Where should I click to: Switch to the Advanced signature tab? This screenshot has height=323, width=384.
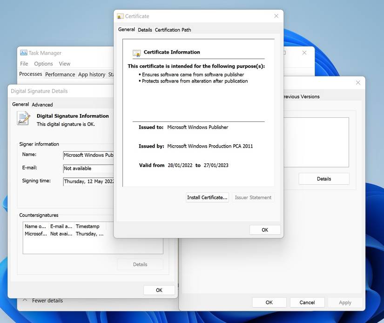[x=42, y=104]
